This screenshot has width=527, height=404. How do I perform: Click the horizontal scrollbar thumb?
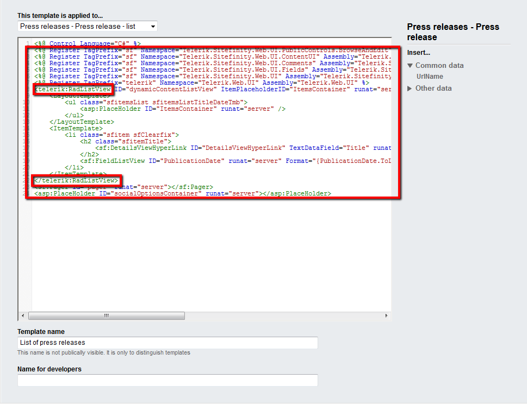tap(106, 315)
